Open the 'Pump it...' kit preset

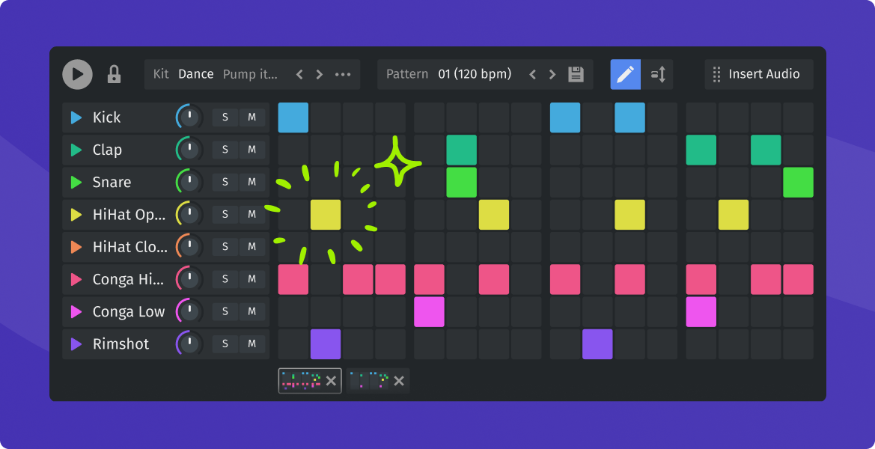[x=250, y=74]
